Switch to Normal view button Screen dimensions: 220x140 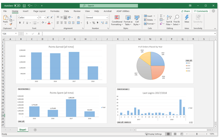(x=168, y=134)
